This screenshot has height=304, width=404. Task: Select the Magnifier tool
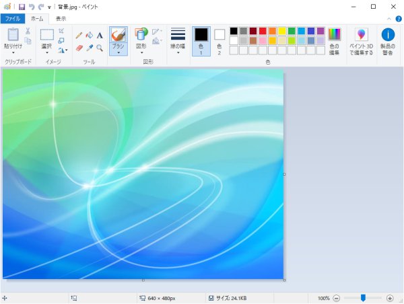point(100,48)
